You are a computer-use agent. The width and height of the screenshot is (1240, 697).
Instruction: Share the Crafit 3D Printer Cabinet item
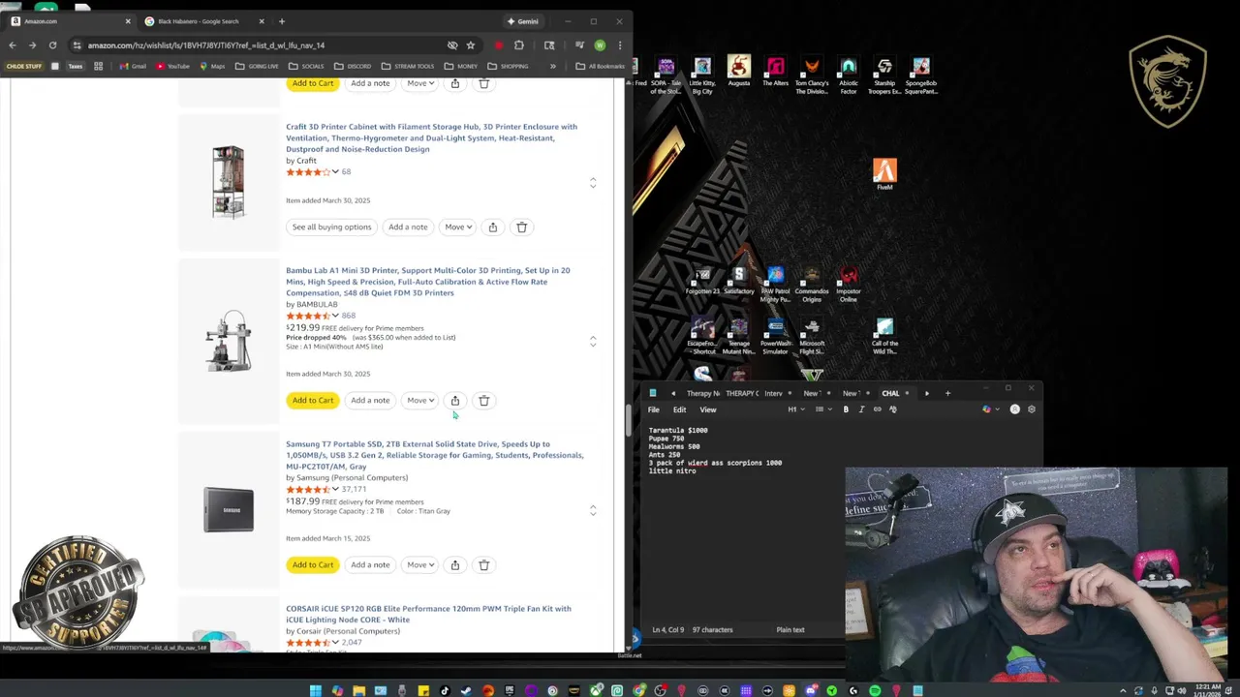[x=492, y=227]
